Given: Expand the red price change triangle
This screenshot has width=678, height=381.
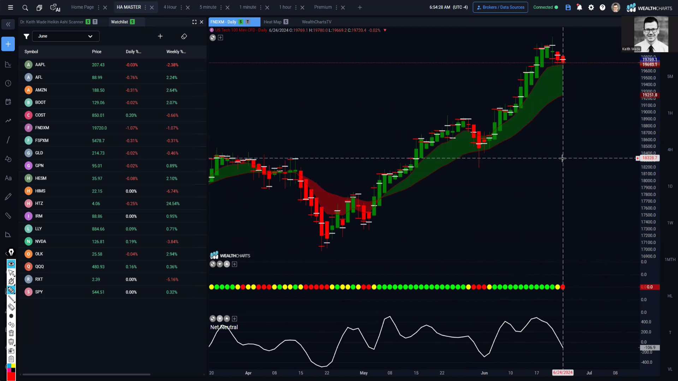Looking at the screenshot, I should pyautogui.click(x=385, y=30).
